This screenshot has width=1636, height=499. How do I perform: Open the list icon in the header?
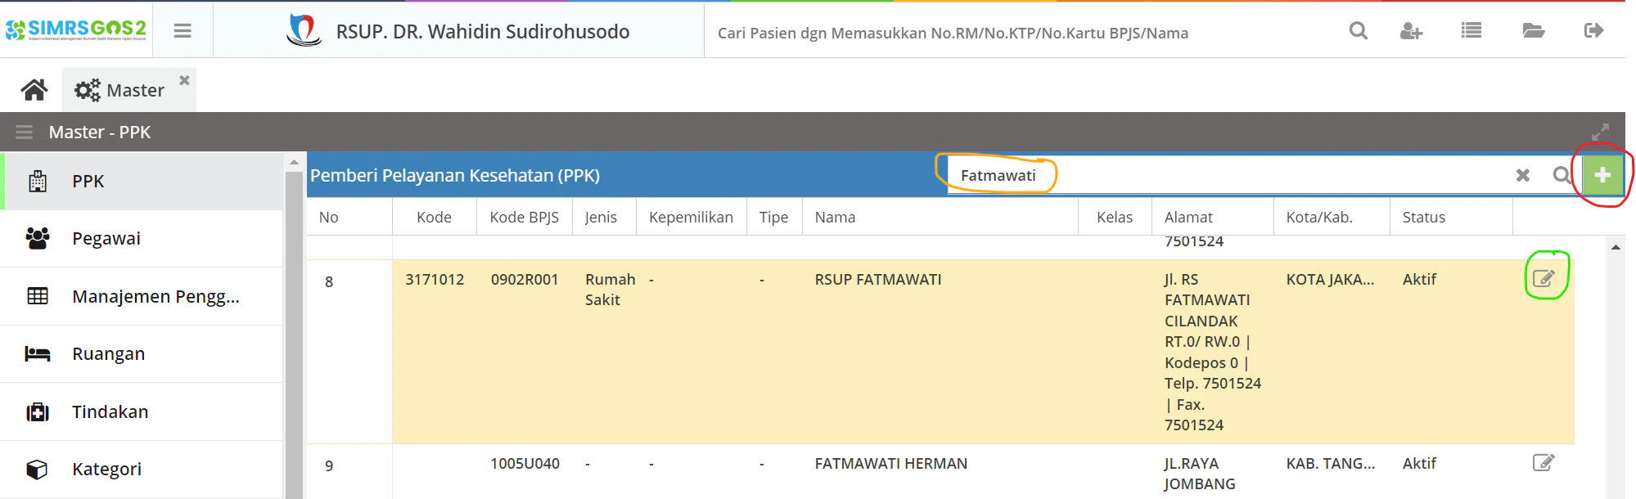pos(1471,31)
